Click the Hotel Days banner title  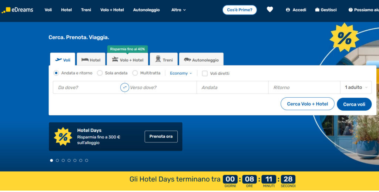tap(89, 131)
